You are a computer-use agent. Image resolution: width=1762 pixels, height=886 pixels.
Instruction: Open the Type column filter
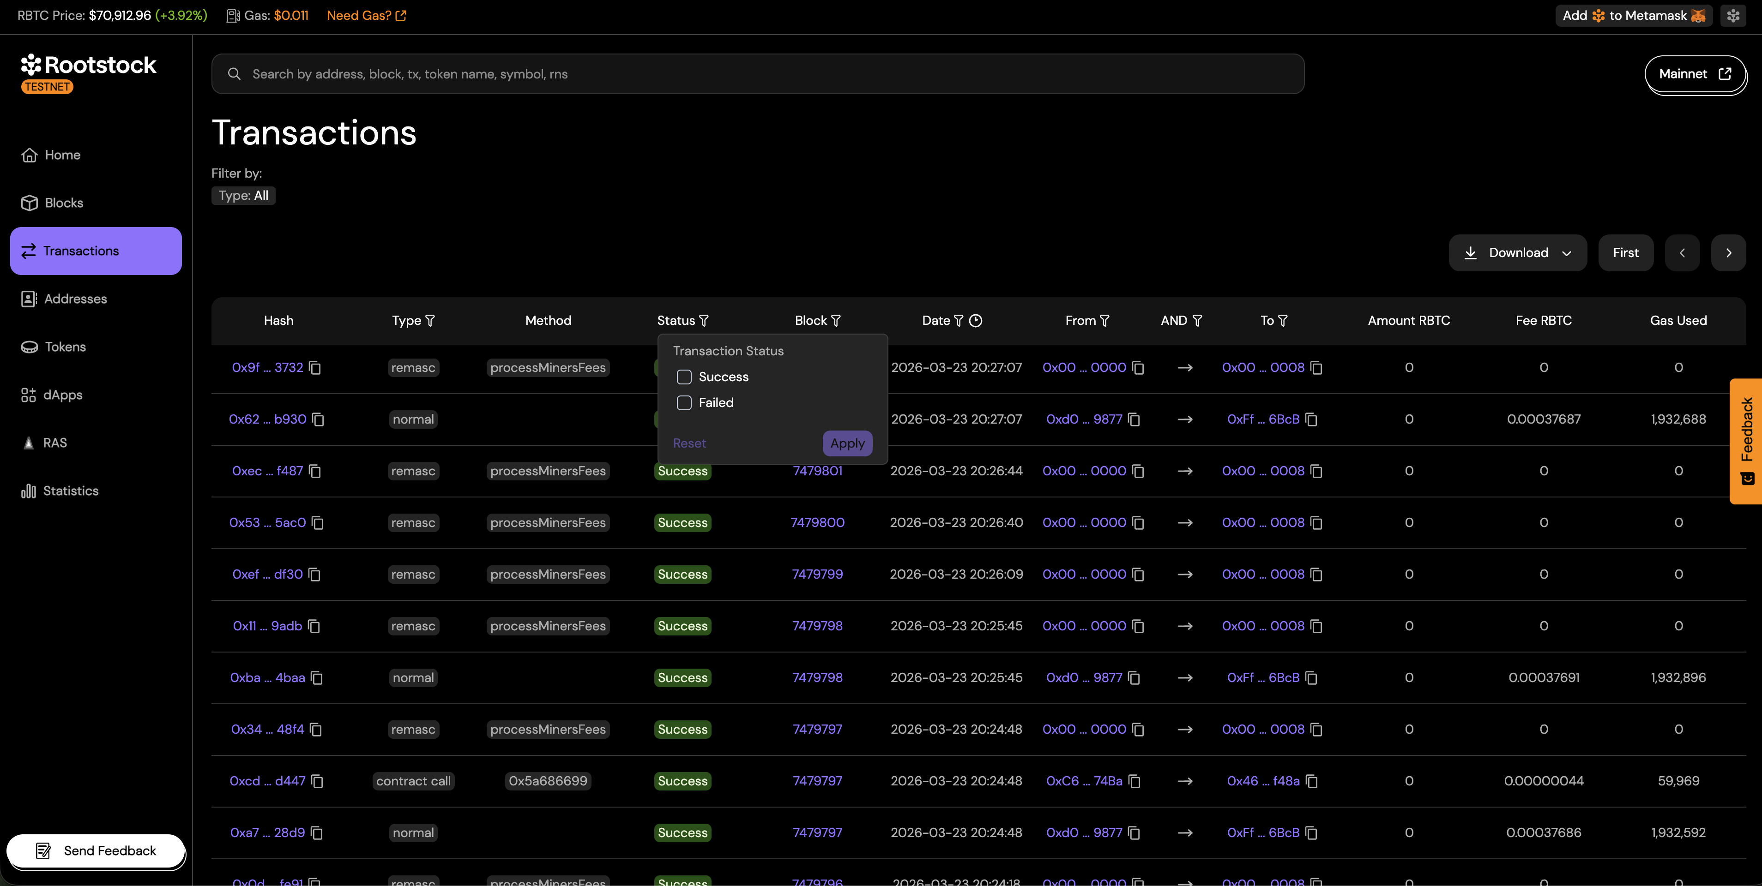430,320
